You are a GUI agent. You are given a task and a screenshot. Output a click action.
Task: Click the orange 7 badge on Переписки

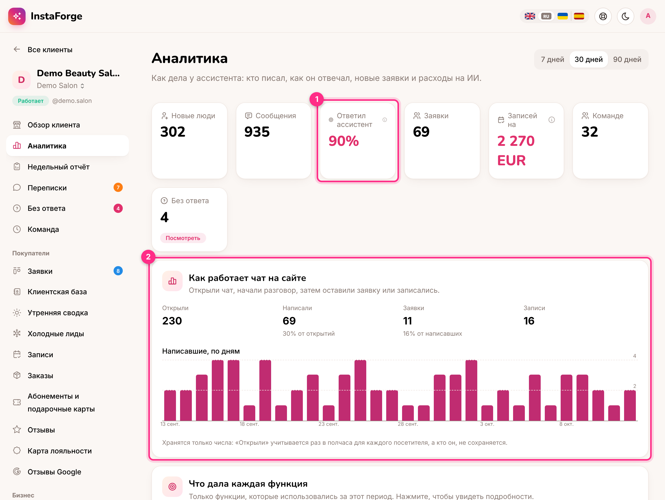coord(118,188)
